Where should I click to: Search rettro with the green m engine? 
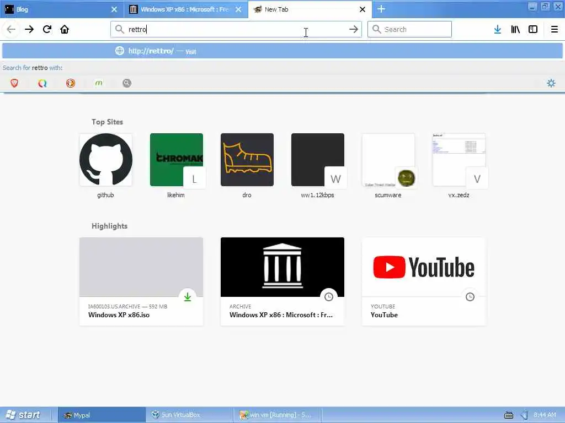pyautogui.click(x=99, y=83)
